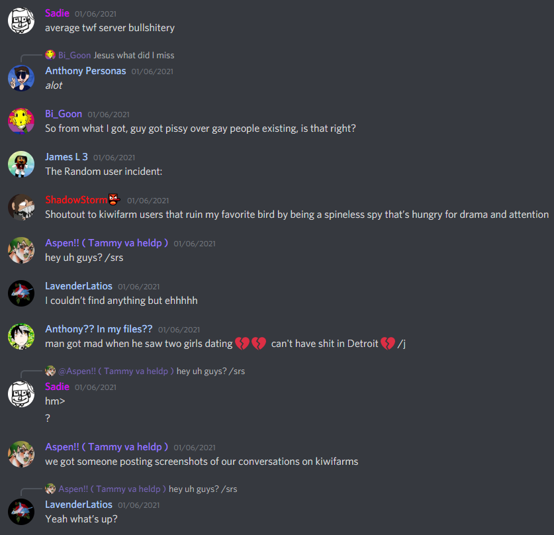
Task: Click the 'ShadowStorm' red username
Action: pos(76,200)
